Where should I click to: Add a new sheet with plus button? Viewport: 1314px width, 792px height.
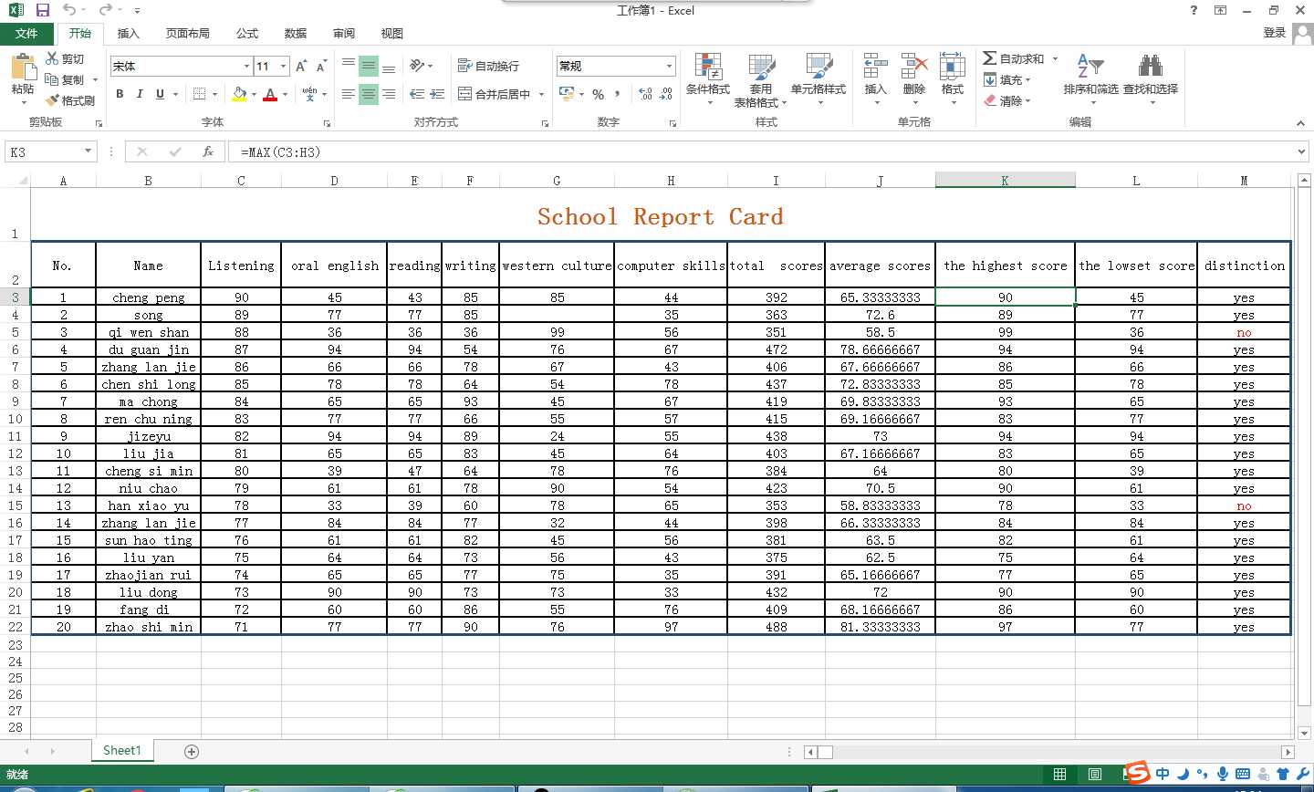pos(192,751)
